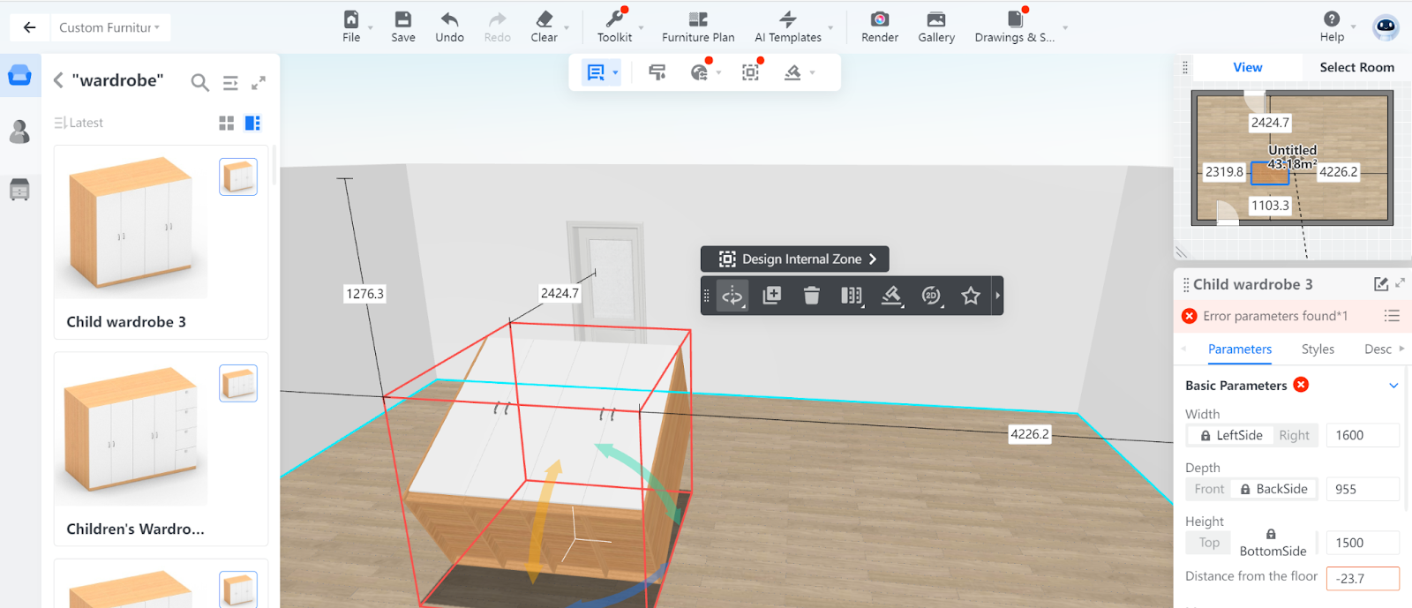Expand the Latest sort dropdown
This screenshot has width=1412, height=608.
tap(79, 123)
